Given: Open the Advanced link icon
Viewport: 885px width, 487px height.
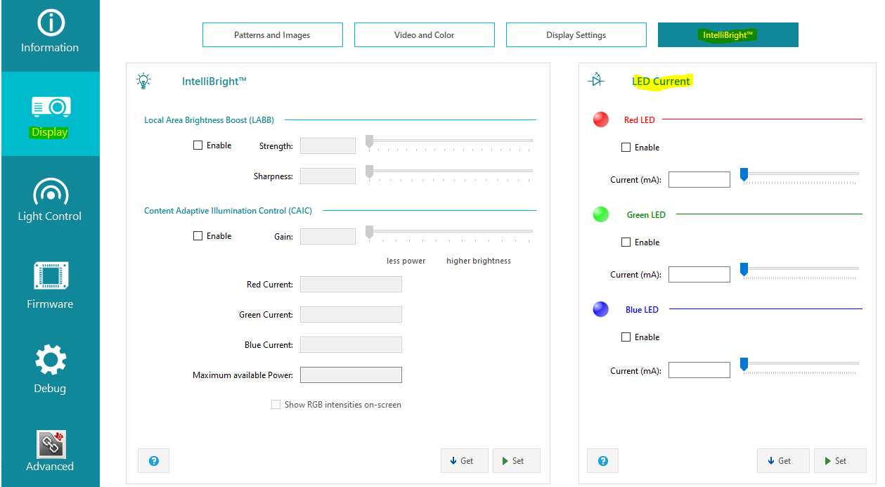Looking at the screenshot, I should [x=50, y=444].
